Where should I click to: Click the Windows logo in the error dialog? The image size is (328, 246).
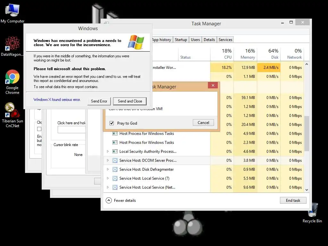(136, 42)
